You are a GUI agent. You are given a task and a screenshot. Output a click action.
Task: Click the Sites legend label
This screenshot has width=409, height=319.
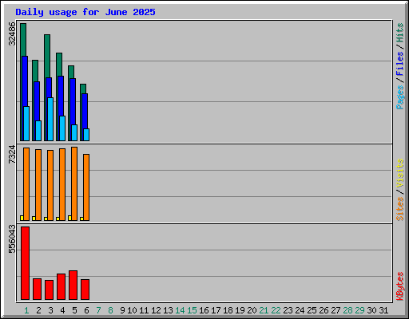[400, 209]
